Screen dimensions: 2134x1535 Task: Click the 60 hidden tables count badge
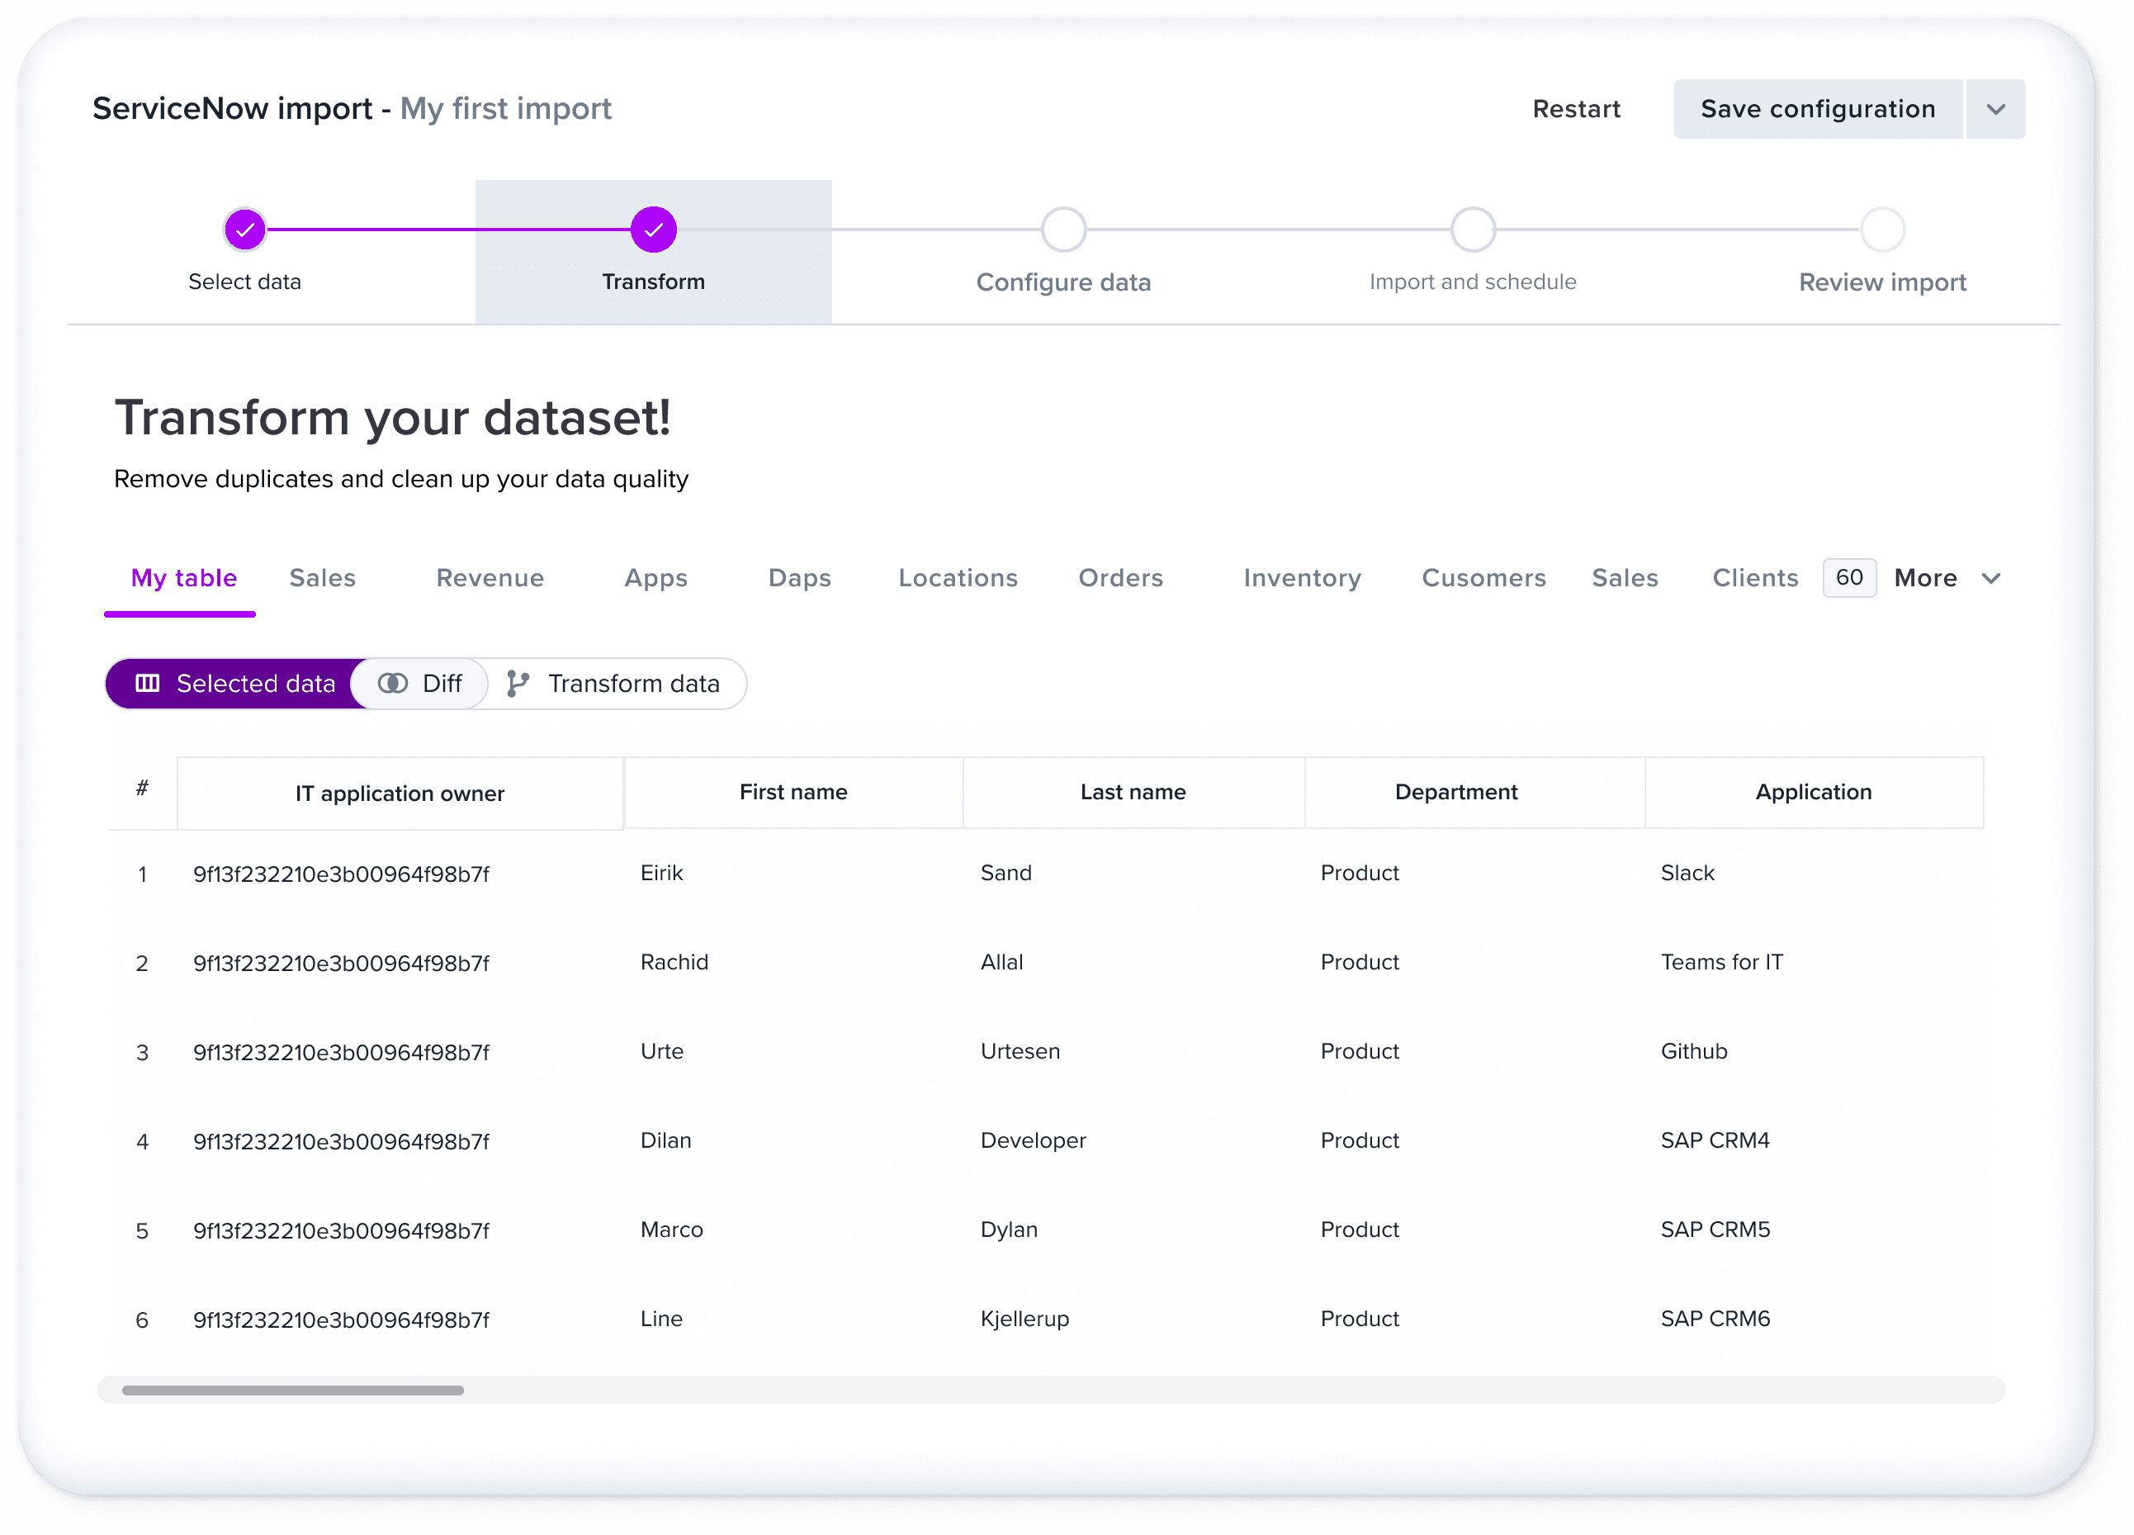(x=1848, y=577)
